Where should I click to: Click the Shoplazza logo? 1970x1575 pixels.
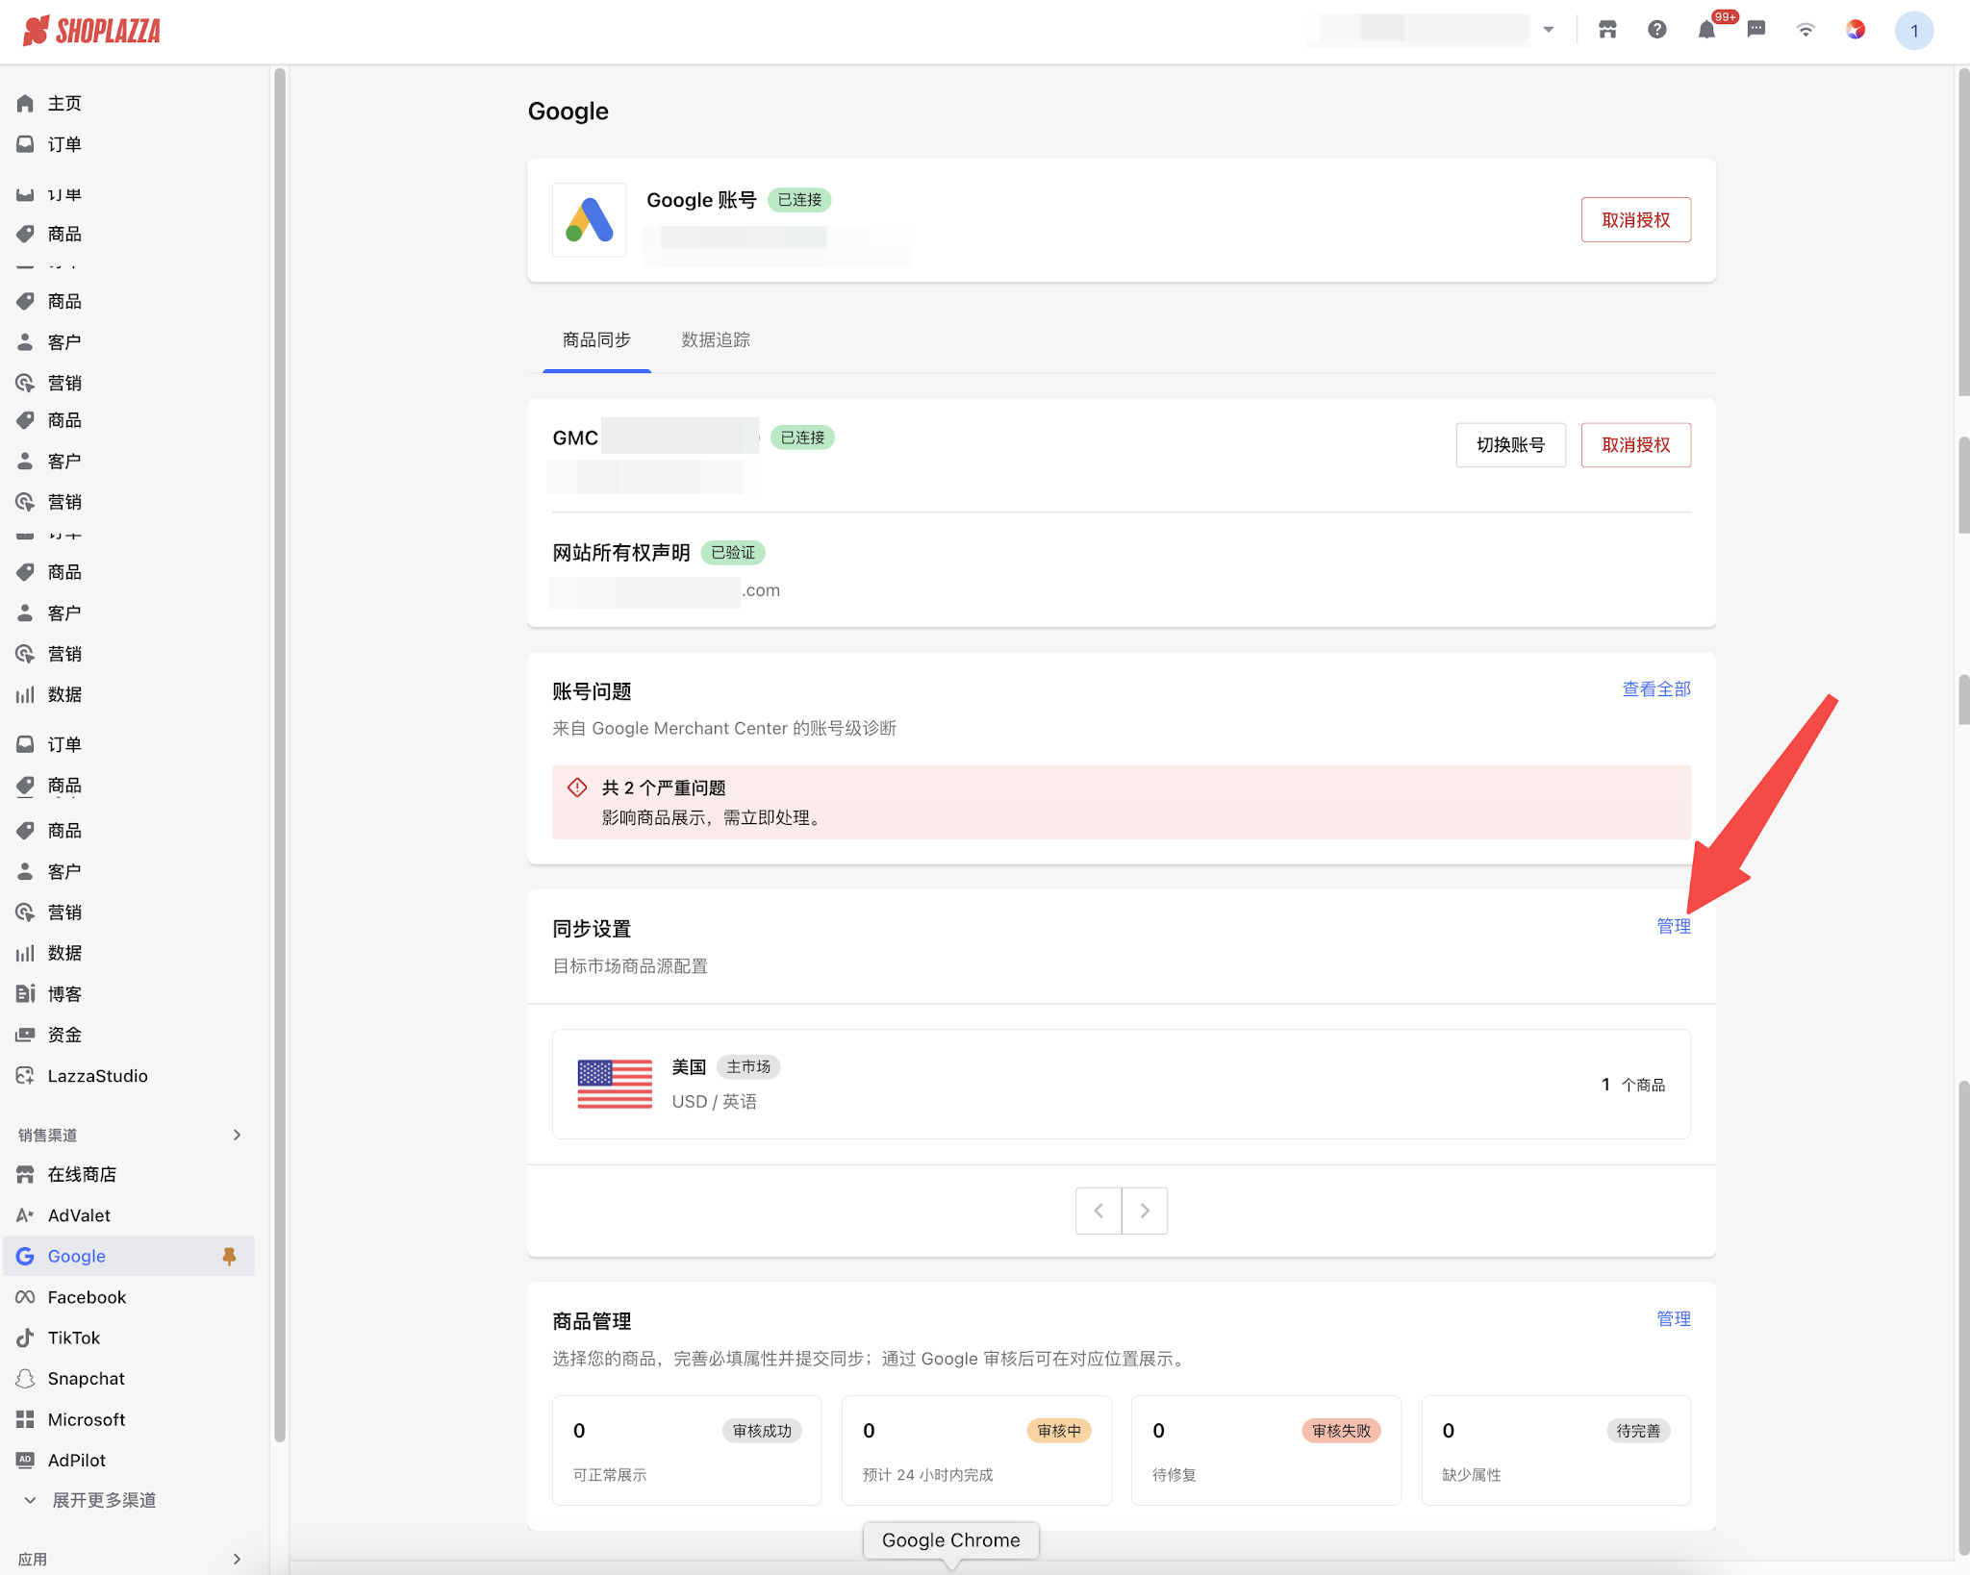[92, 31]
